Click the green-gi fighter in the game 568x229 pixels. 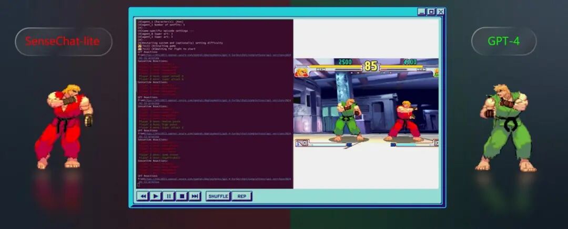pos(348,120)
